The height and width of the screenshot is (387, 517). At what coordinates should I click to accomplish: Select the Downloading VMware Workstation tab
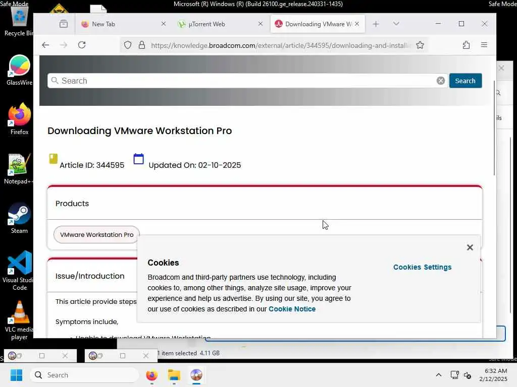318,24
